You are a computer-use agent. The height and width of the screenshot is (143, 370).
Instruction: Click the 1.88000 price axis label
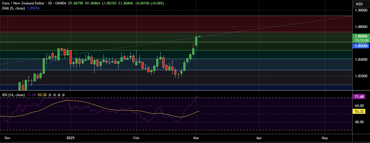361,27
